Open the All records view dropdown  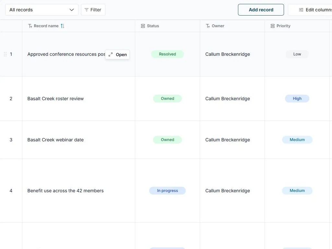pos(42,10)
